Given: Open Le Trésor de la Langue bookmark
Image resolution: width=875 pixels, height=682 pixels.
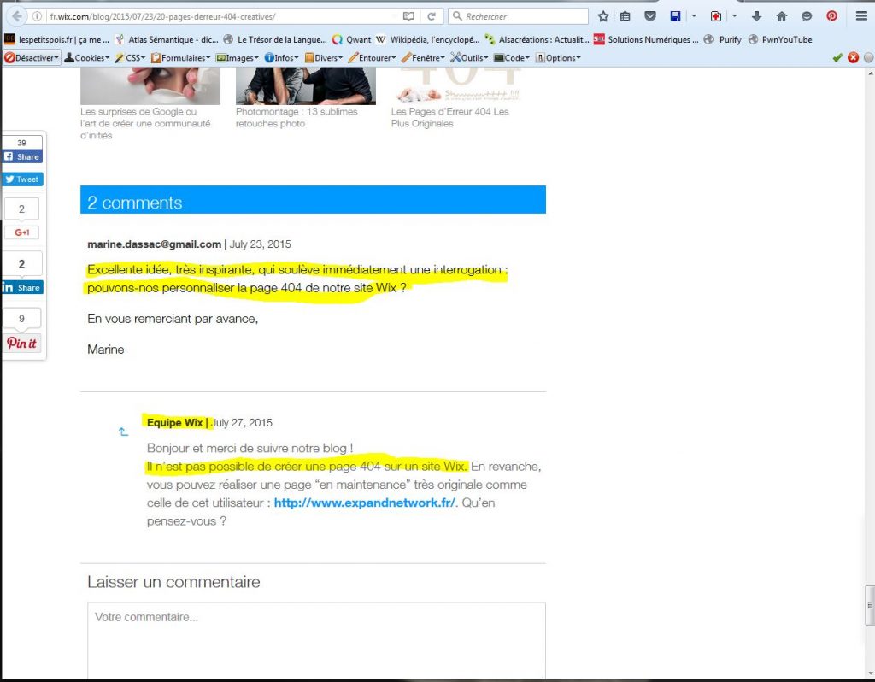Looking at the screenshot, I should click(x=275, y=39).
